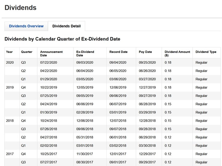222x166 pixels.
Task: Click ex-dividend date 11/30/2017
Action: point(85,154)
